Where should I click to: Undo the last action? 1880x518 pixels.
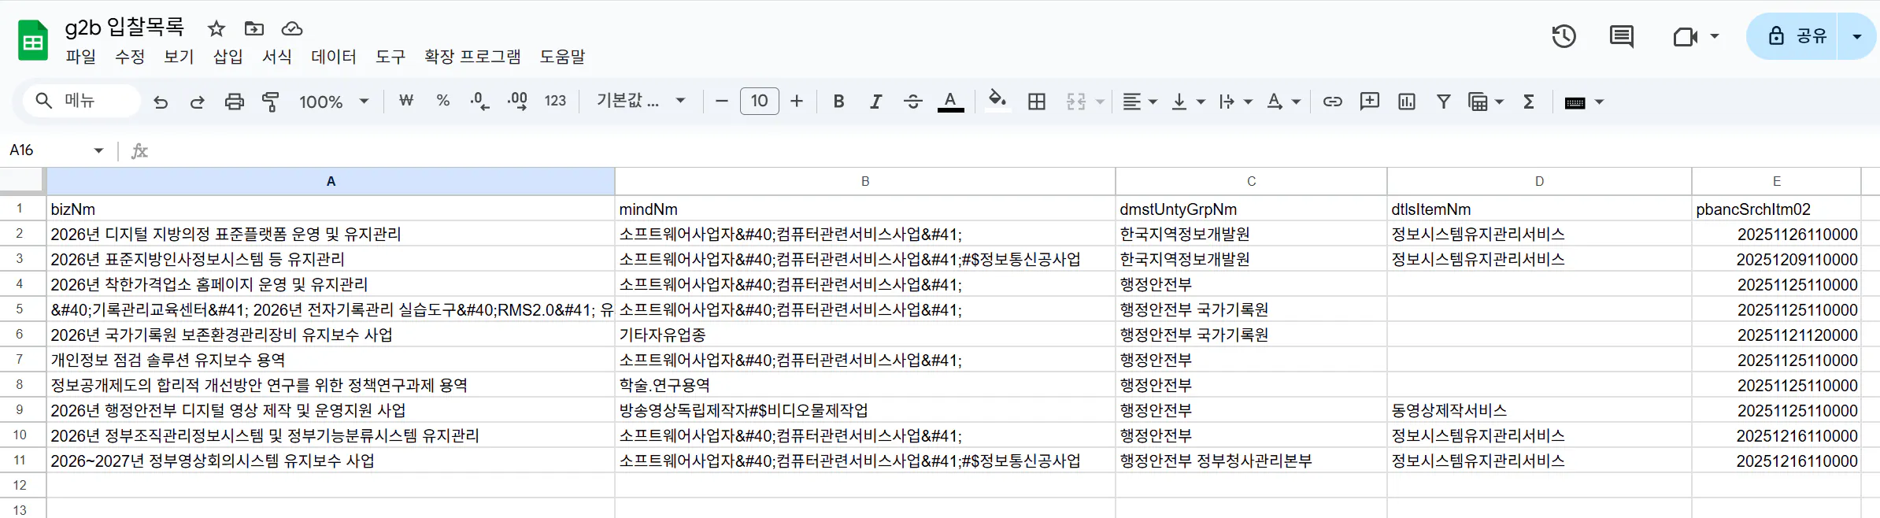(161, 102)
